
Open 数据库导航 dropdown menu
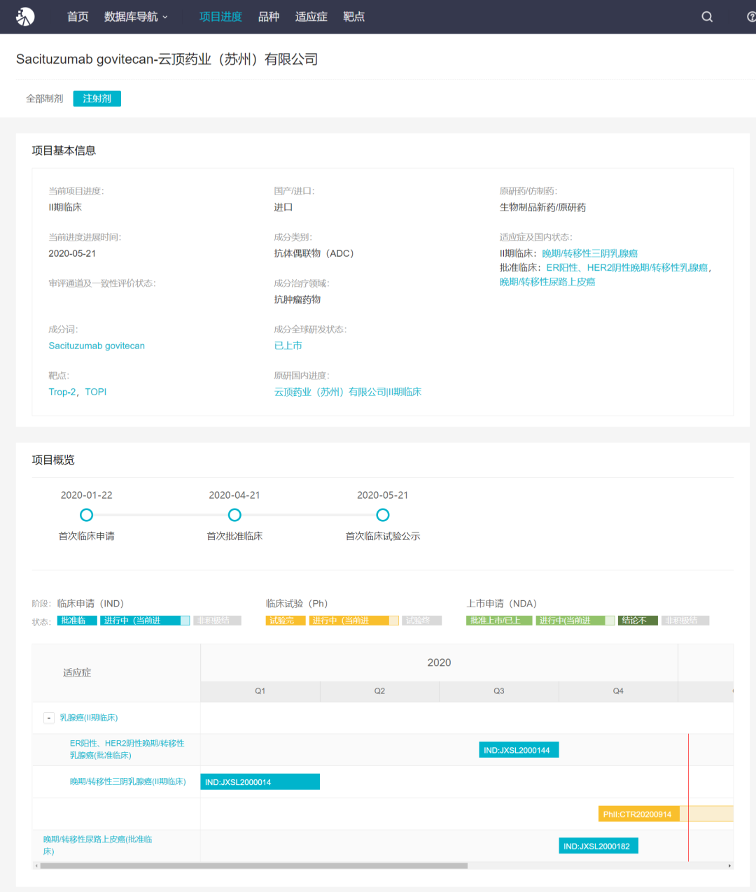tap(136, 17)
